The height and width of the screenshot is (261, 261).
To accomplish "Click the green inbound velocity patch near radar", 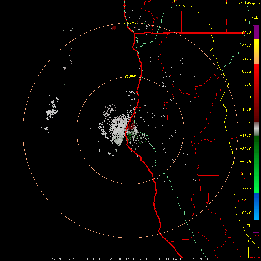I will tap(129, 135).
